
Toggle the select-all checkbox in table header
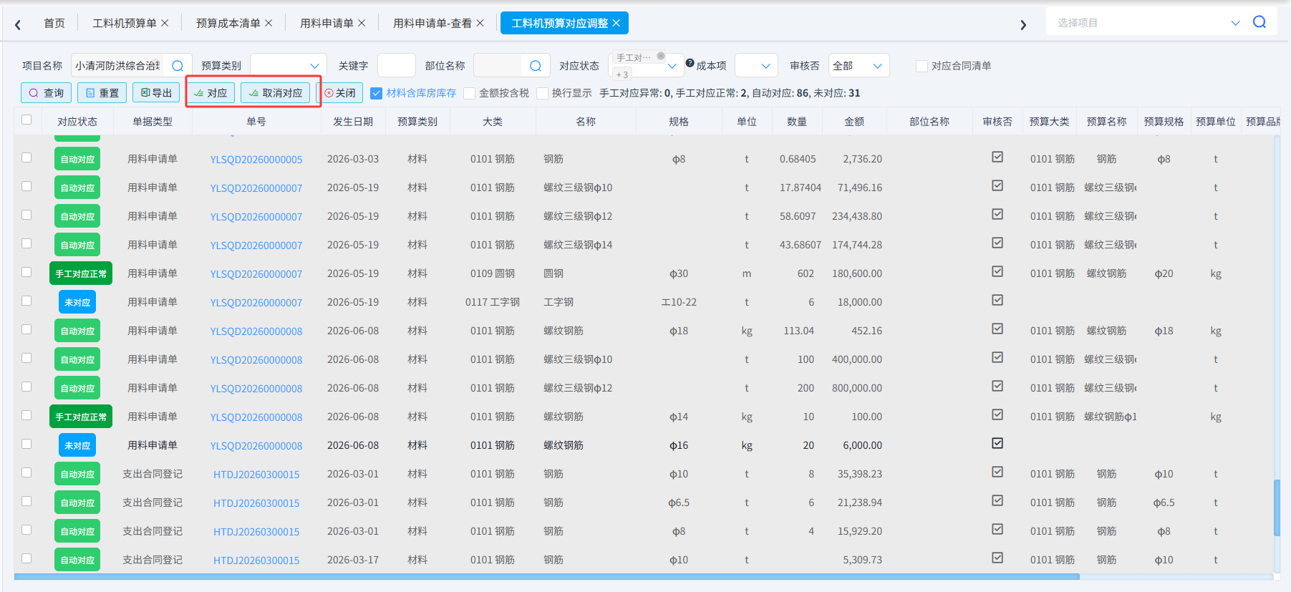[x=26, y=120]
